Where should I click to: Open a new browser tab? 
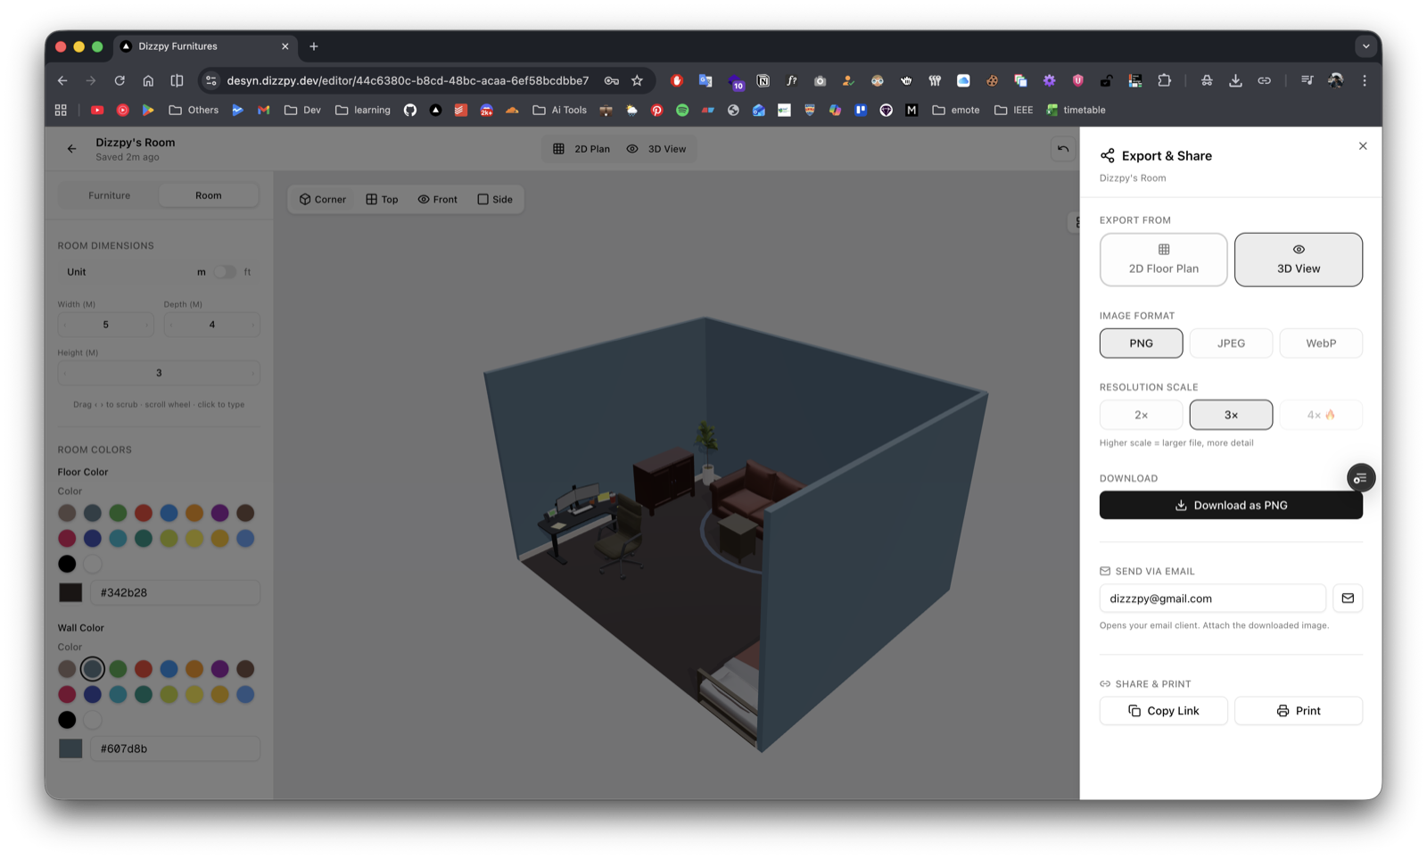click(x=314, y=46)
